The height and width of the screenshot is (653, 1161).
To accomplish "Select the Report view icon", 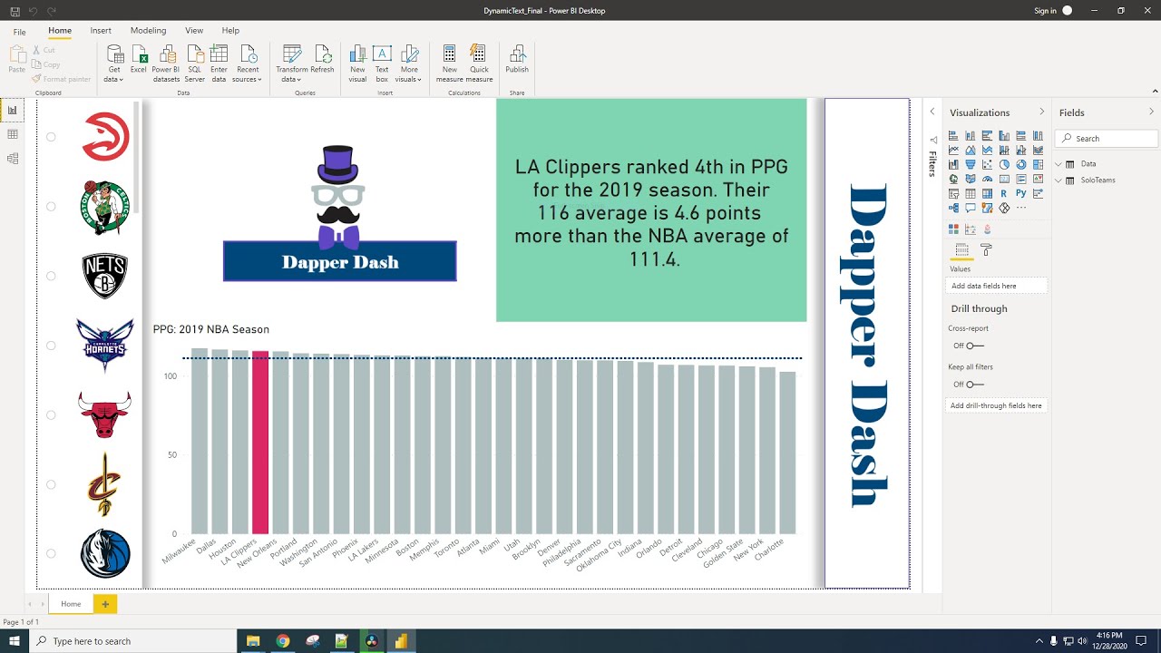I will coord(13,110).
